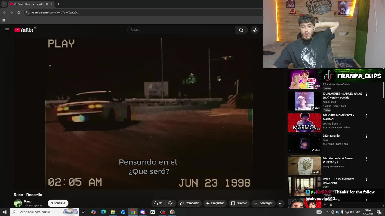Click the '378 suscriptores' text
The height and width of the screenshot is (216, 385).
tap(33, 206)
